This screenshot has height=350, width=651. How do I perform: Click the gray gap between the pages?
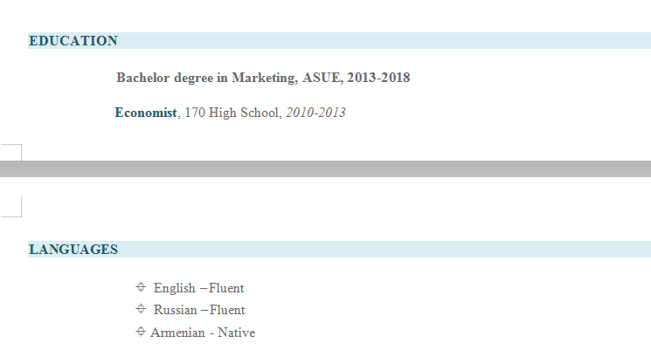[x=325, y=168]
